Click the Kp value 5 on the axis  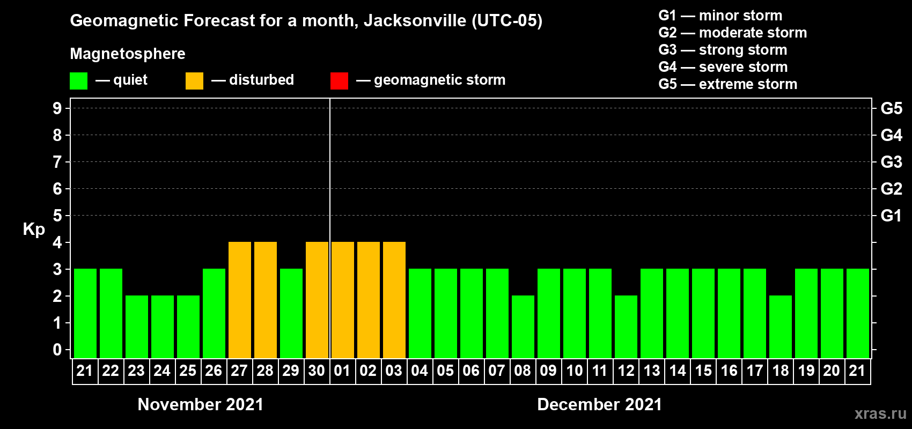click(57, 216)
